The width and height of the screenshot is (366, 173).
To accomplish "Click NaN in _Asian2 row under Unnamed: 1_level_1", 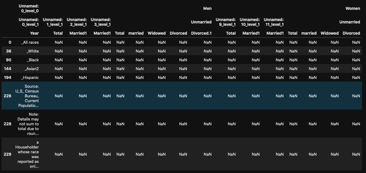I will click(x=59, y=69).
